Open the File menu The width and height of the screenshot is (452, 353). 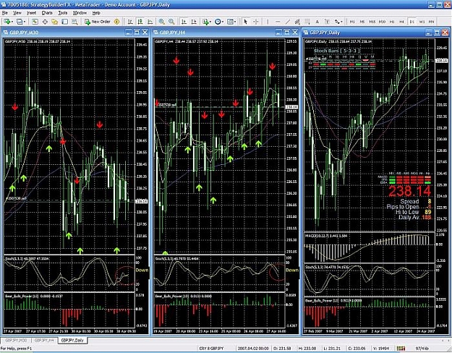pos(5,13)
